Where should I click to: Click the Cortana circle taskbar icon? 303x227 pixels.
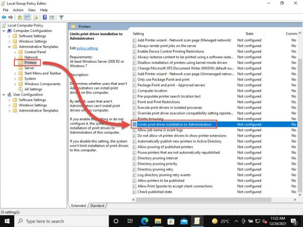point(116,221)
